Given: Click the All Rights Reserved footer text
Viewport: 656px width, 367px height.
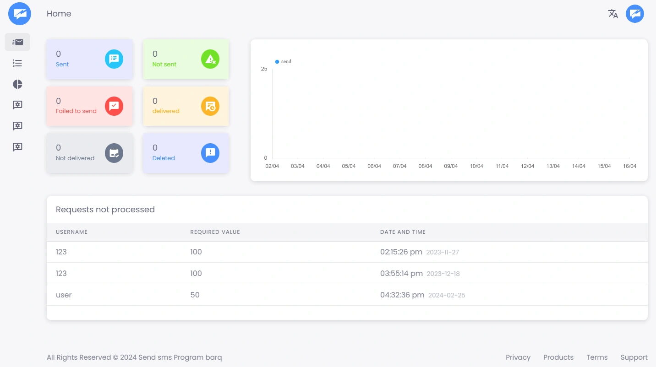Looking at the screenshot, I should pyautogui.click(x=134, y=357).
